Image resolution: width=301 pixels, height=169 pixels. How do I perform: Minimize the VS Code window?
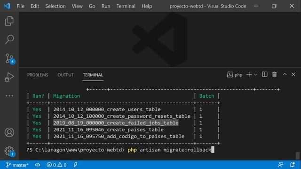tap(256, 6)
